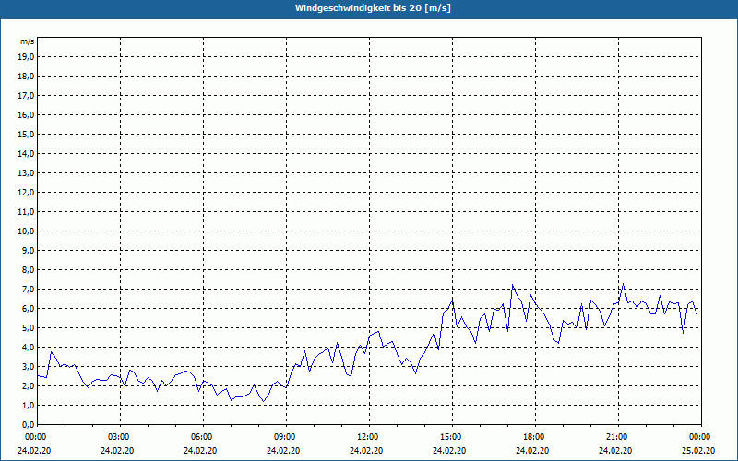The width and height of the screenshot is (738, 461).
Task: Click the chart title 'Windgeschwindigkeit bis 20 [m/s]'
Action: pos(373,8)
